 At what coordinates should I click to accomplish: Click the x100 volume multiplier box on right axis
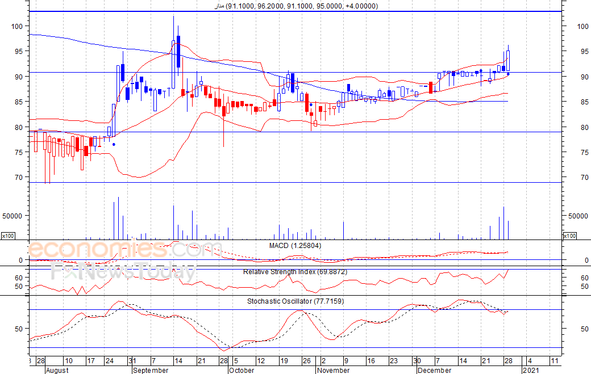click(569, 236)
